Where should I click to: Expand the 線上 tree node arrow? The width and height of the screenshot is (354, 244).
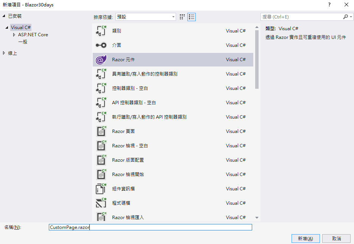click(x=4, y=53)
